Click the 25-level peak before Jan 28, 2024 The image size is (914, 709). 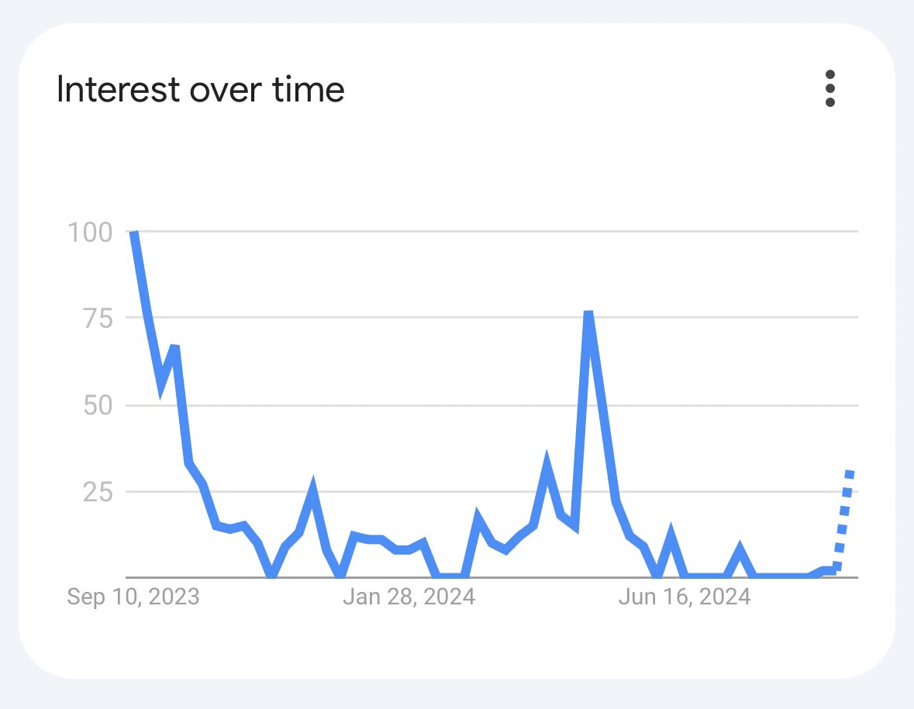click(312, 489)
